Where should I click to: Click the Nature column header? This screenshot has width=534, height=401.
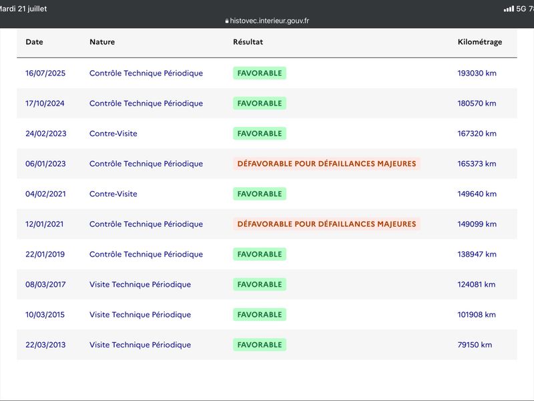pyautogui.click(x=102, y=42)
